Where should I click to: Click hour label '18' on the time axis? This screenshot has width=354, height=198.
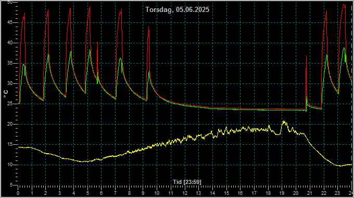click(268, 193)
